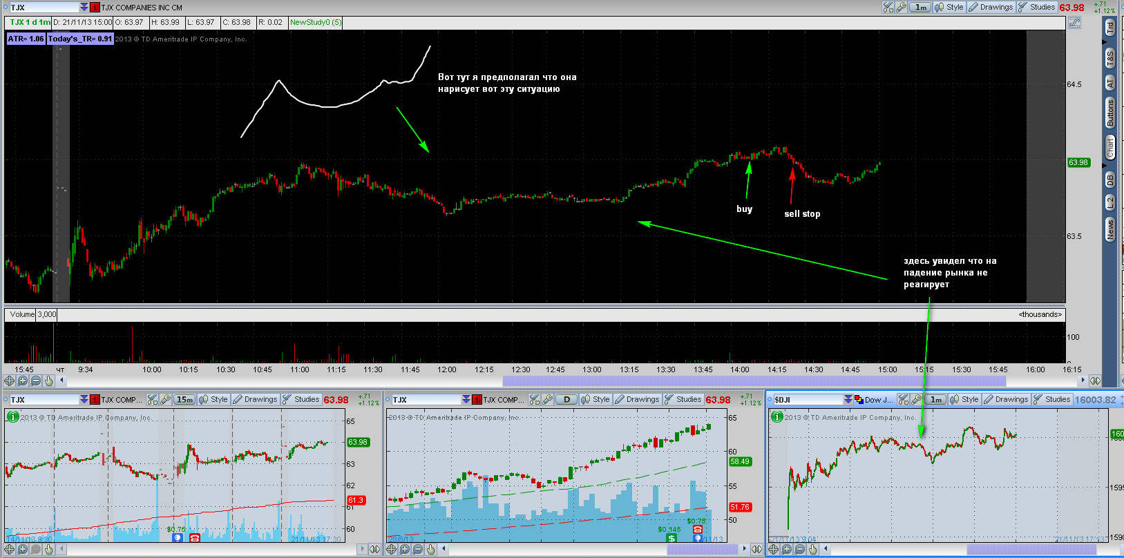Click the red number 1 badge next to TJX COMPANIES
The image size is (1124, 558).
point(95,8)
